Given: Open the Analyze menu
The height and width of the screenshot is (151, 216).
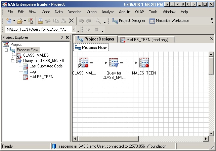Looking at the screenshot, I should [108, 12].
